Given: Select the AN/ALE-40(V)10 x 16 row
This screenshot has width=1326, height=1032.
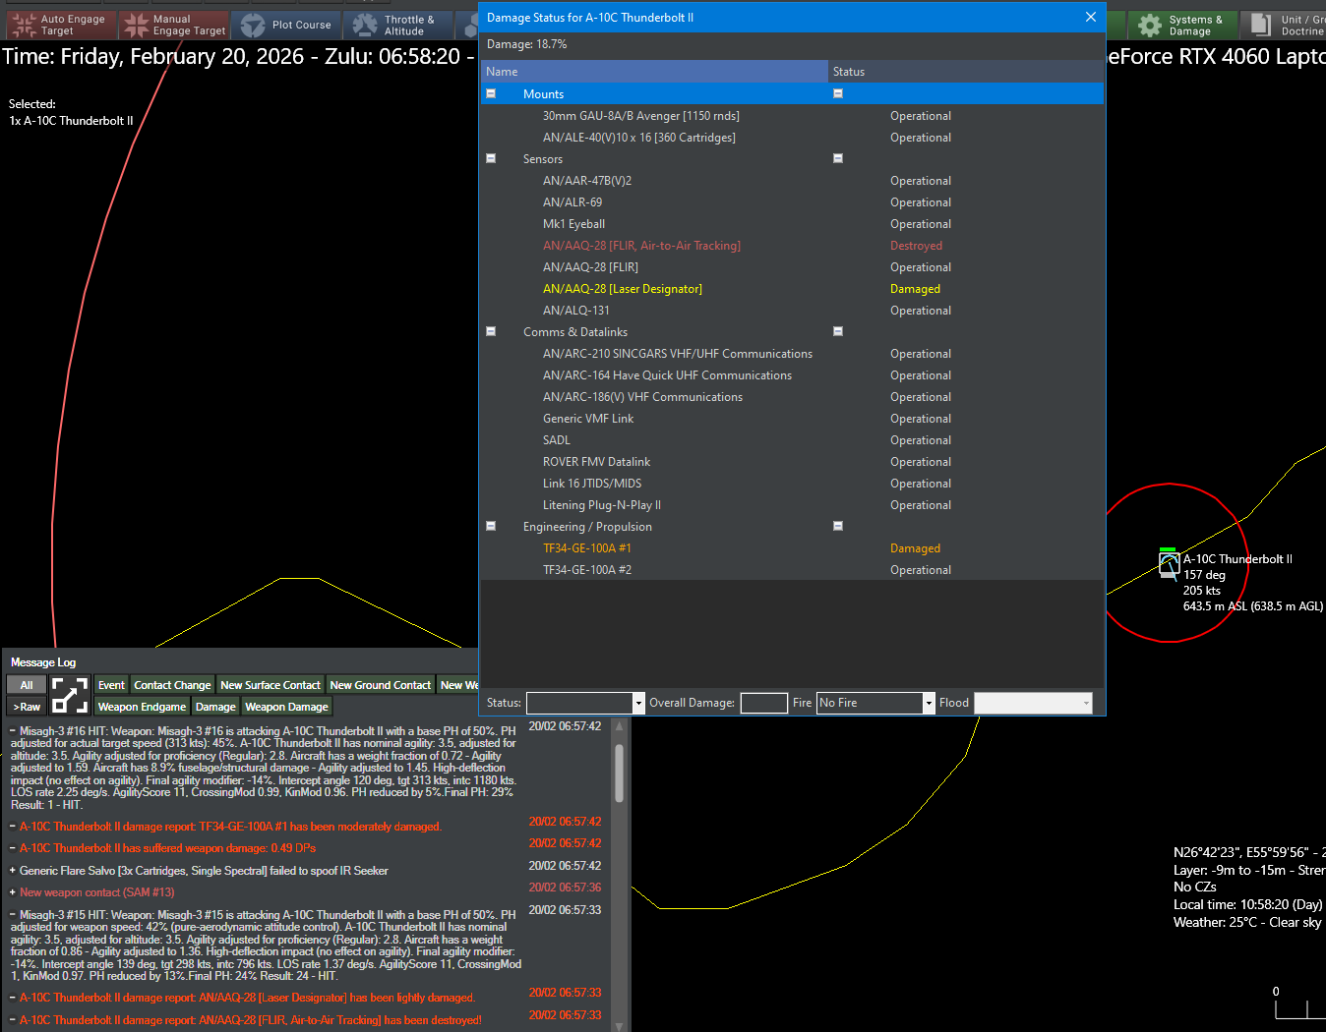Looking at the screenshot, I should 792,138.
